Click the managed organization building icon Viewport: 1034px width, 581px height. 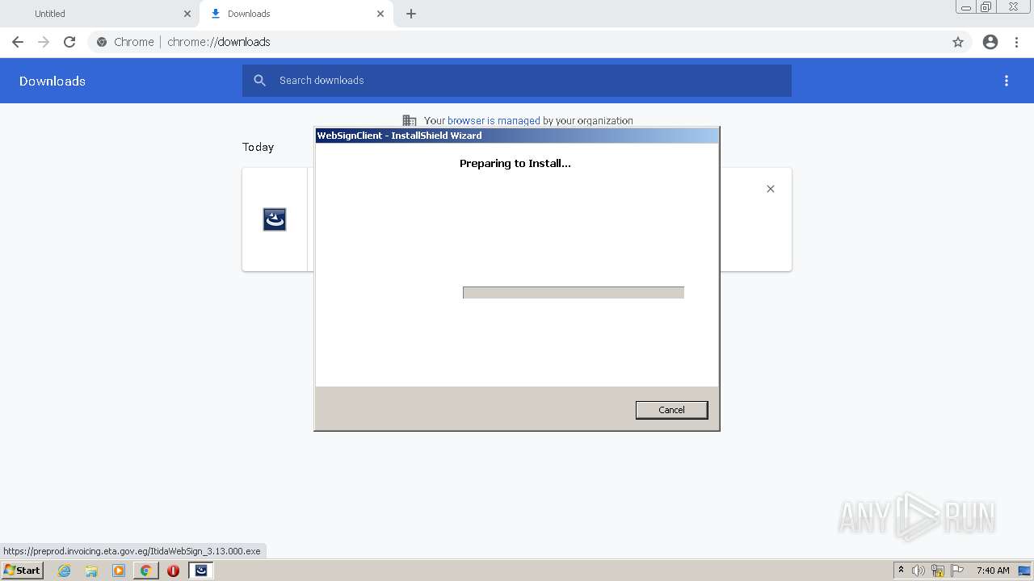(410, 121)
